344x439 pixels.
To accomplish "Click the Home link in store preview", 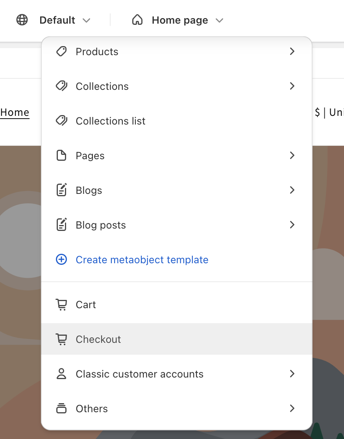I will 15,113.
